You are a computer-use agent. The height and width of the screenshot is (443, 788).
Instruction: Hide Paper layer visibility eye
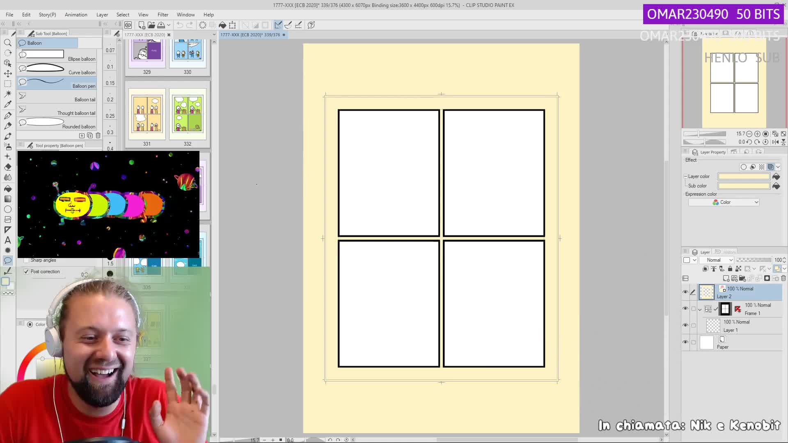coord(685,342)
